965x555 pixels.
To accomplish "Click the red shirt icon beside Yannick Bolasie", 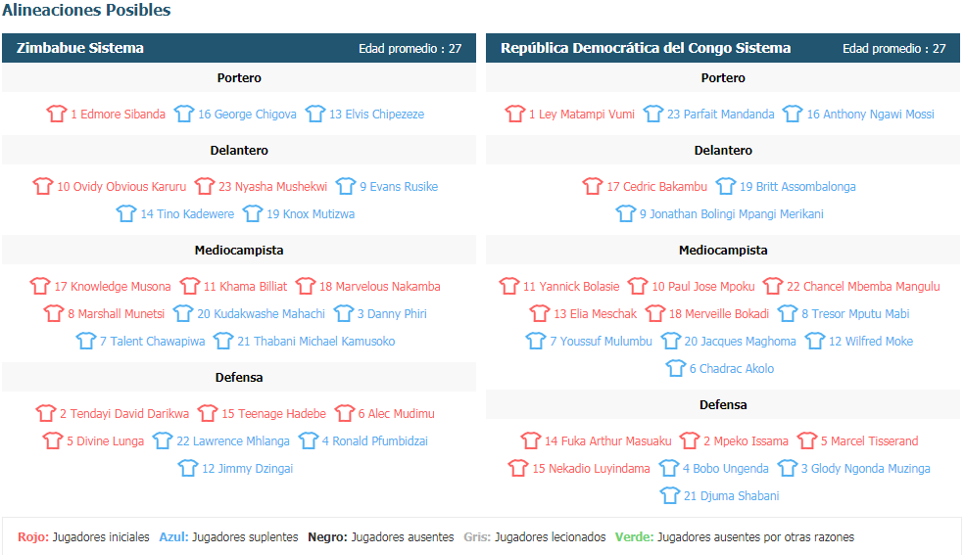I will tap(509, 287).
